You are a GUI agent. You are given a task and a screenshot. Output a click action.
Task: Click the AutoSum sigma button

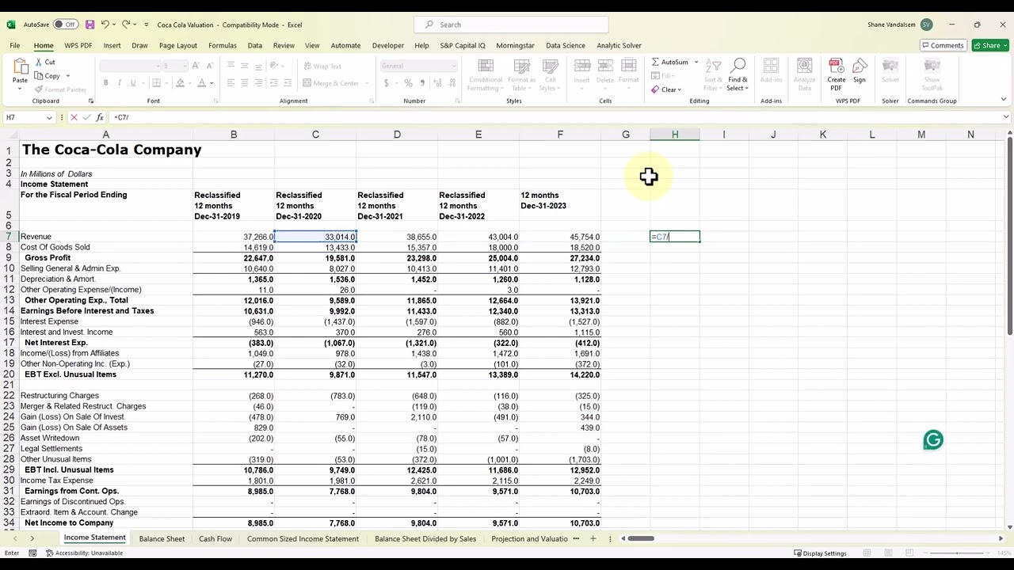pyautogui.click(x=670, y=62)
